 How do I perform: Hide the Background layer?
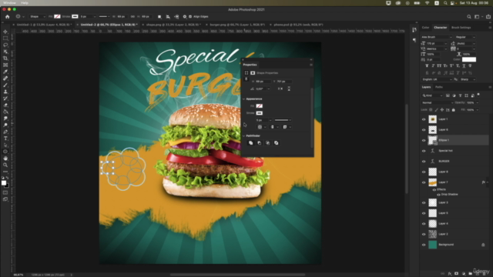424,245
